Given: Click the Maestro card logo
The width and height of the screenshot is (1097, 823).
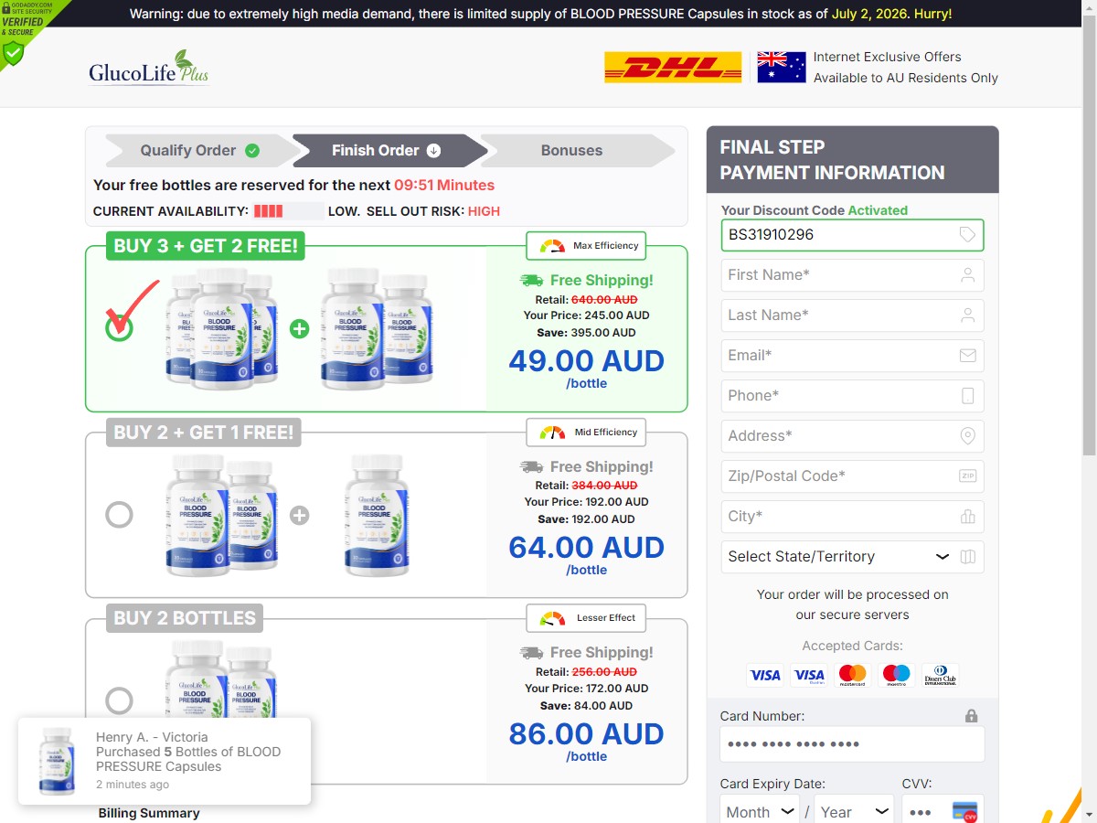Looking at the screenshot, I should [x=897, y=676].
